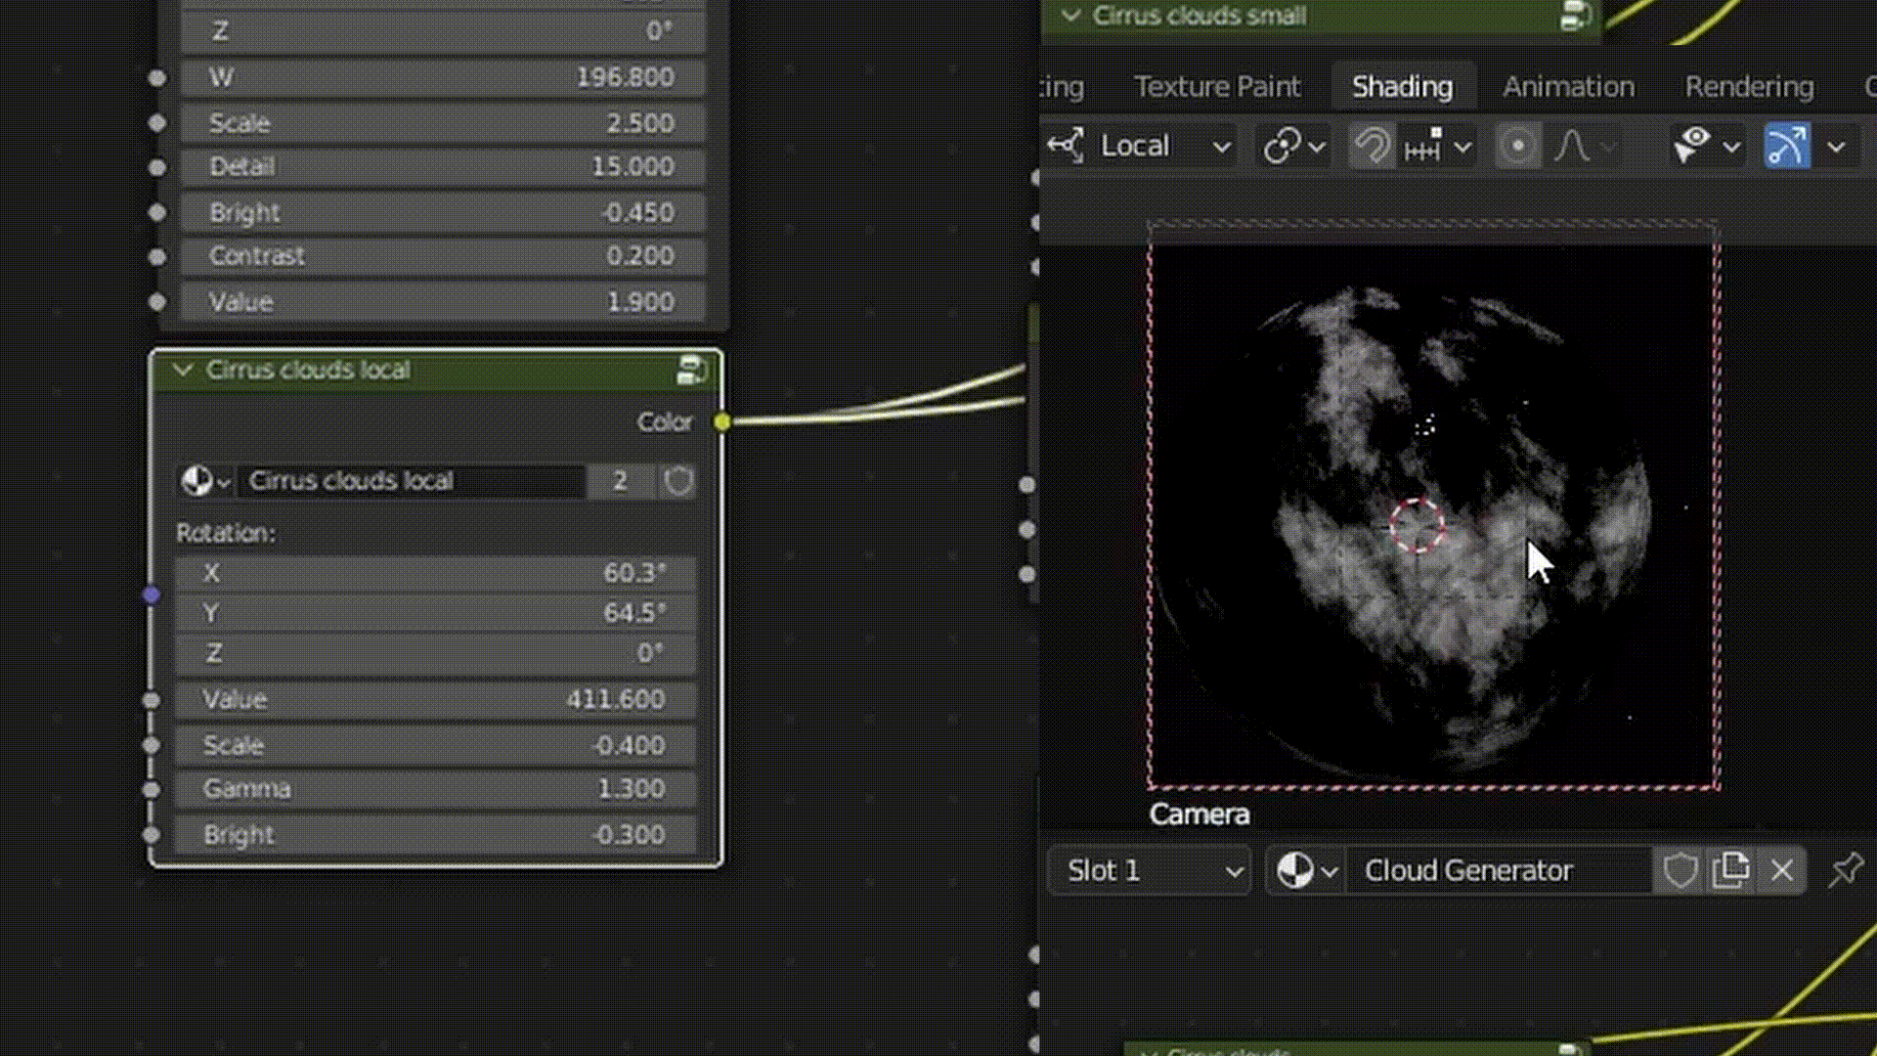Click the user count 2 button
Viewport: 1877px width, 1056px height.
coord(620,481)
